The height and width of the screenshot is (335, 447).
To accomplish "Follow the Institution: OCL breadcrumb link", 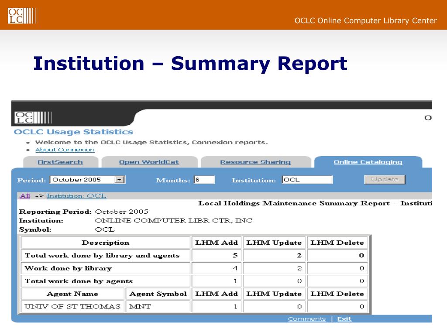I will click(76, 196).
